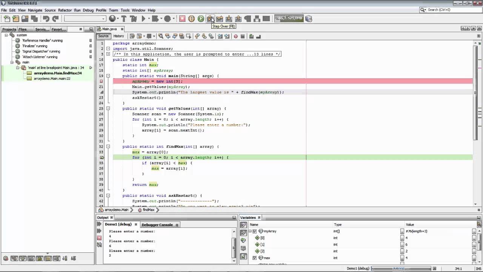Click the Shift Line Left editor icon
Viewport: 483px width, 272px height.
(x=220, y=36)
